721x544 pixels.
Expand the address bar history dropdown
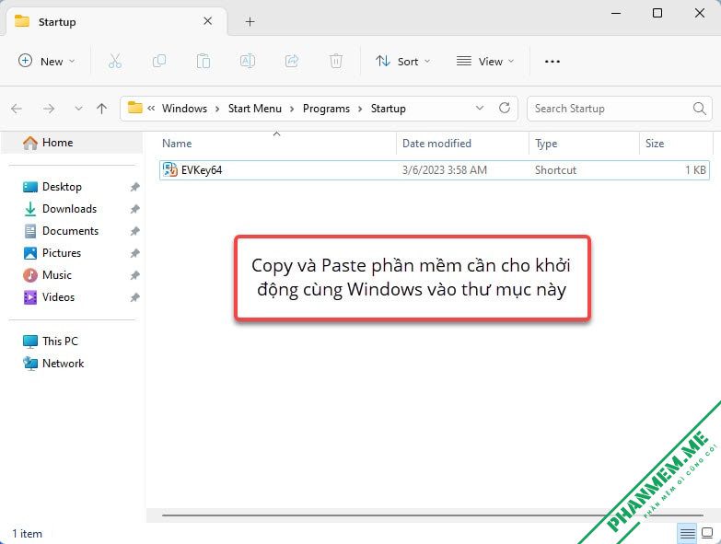tap(480, 108)
